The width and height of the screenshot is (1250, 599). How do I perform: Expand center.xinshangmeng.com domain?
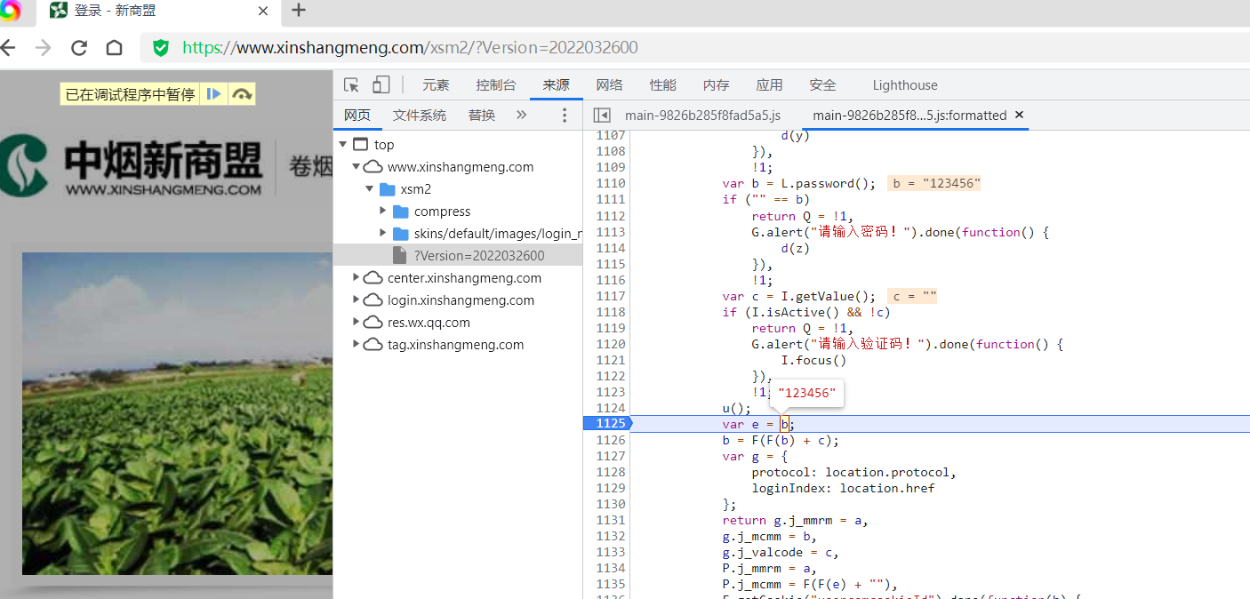point(357,278)
